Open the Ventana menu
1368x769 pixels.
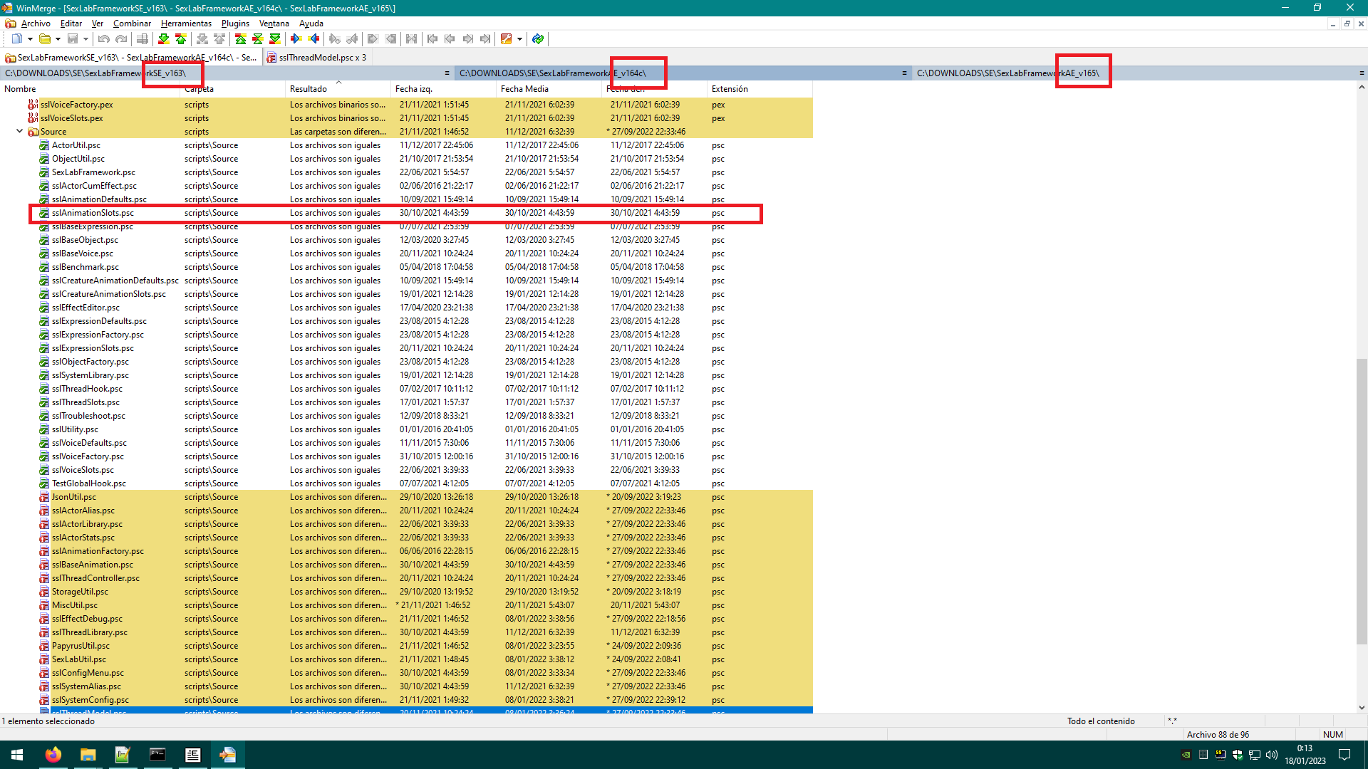coord(274,23)
